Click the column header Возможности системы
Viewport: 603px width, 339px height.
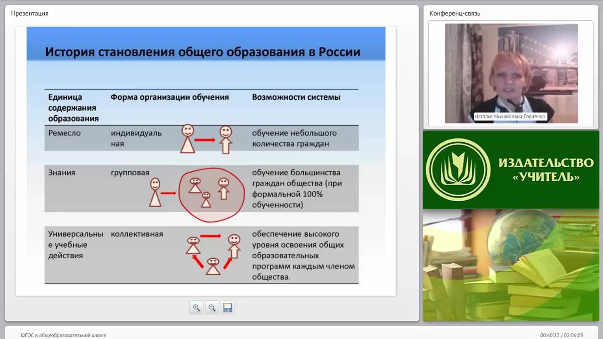coord(296,97)
